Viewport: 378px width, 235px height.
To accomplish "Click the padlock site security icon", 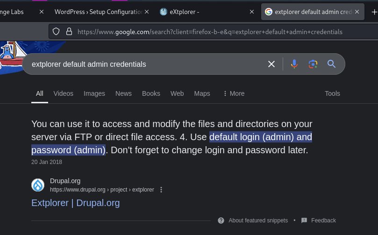I will (69, 32).
